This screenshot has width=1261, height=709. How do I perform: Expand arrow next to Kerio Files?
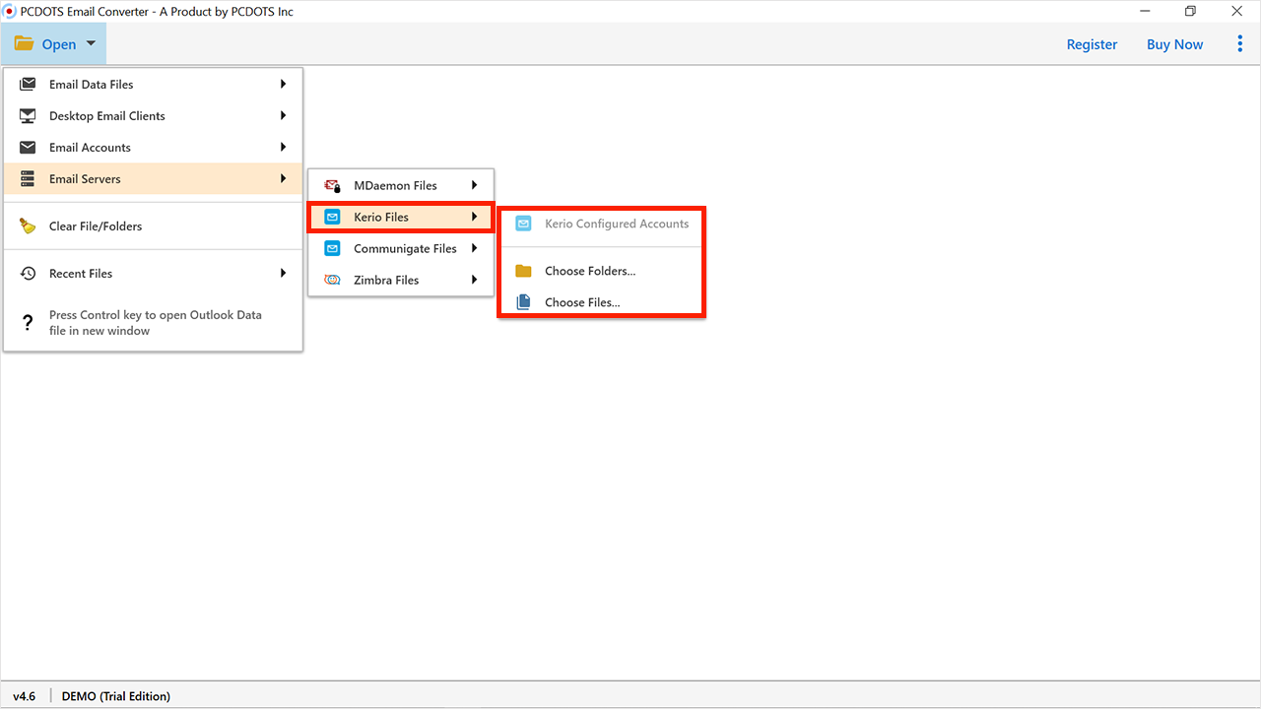pyautogui.click(x=474, y=217)
